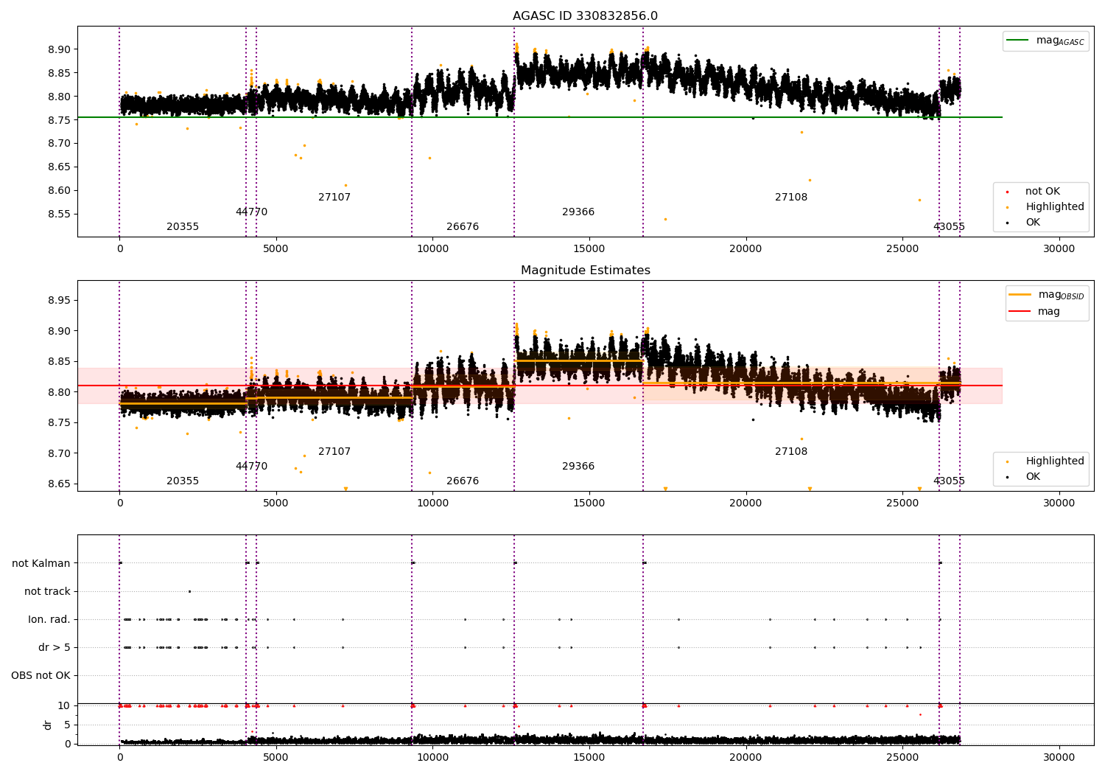
Task: Click the 'dr' y-axis label in the bottom plot
Action: pos(48,725)
